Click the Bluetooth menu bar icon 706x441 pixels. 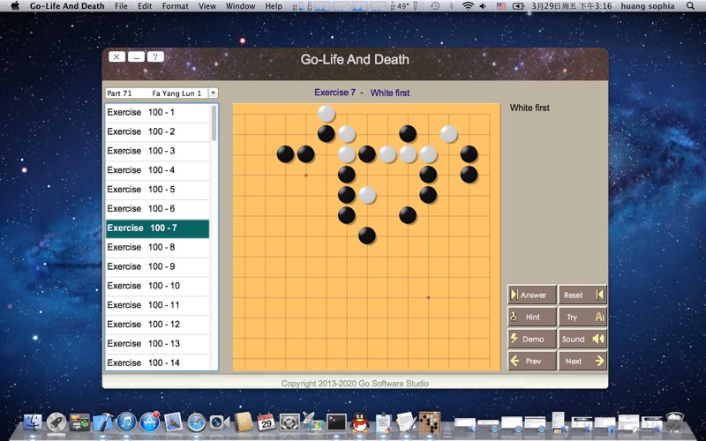[452, 6]
